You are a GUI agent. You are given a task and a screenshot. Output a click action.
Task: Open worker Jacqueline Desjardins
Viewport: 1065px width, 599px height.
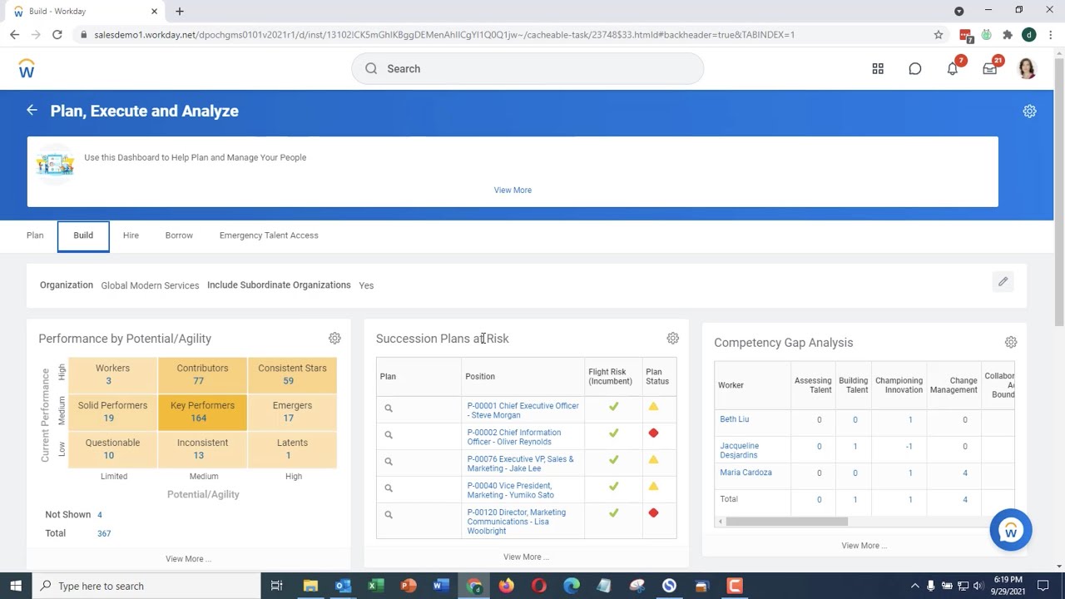[740, 450]
